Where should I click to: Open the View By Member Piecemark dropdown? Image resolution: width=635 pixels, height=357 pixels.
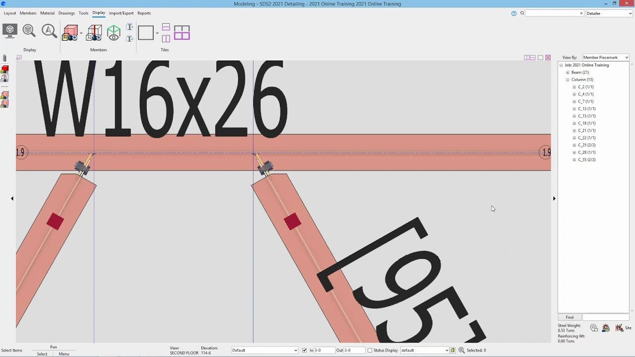pos(605,58)
